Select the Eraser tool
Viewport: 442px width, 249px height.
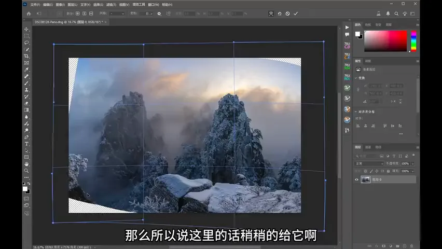click(26, 103)
